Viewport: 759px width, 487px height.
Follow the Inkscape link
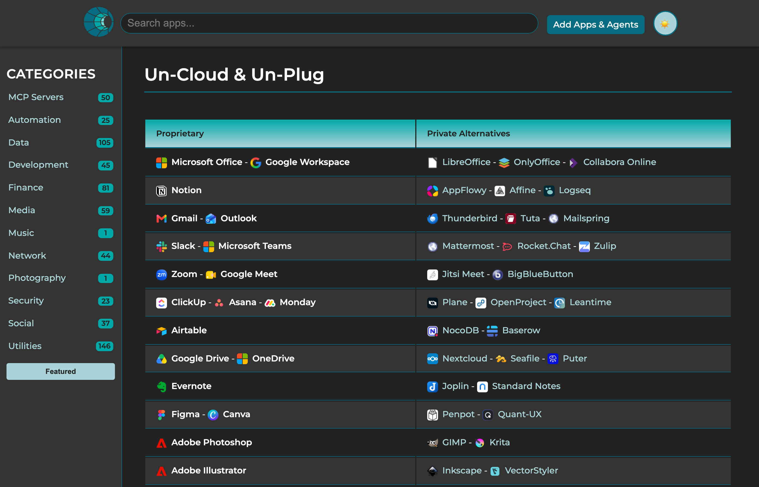[x=462, y=470]
